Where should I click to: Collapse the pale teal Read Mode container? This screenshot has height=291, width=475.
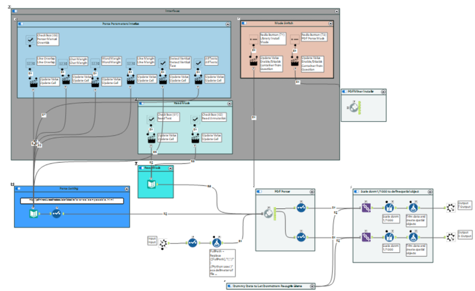pyautogui.click(x=230, y=103)
